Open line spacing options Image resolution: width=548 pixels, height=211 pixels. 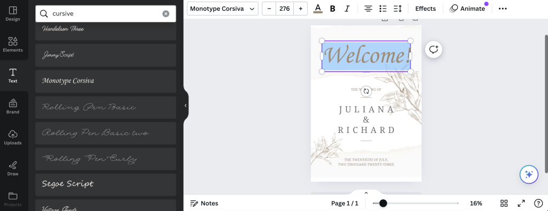pos(398,9)
